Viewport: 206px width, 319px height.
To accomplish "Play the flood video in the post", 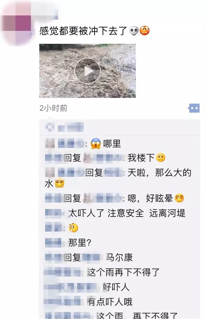I will [x=88, y=71].
